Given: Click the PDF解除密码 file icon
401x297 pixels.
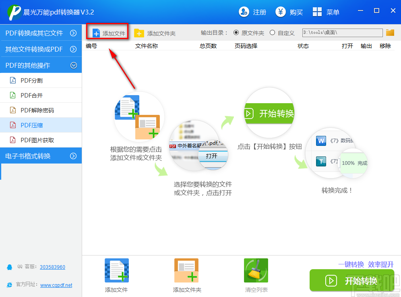Looking at the screenshot, I should [x=13, y=110].
